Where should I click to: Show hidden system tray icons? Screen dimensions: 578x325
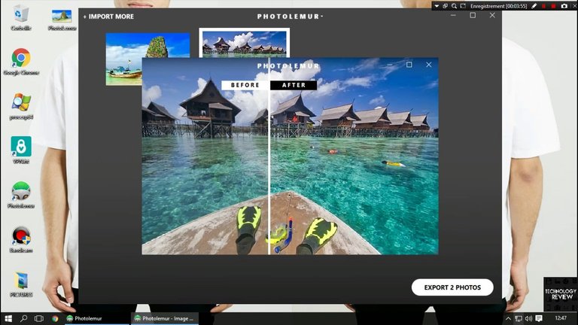[x=508, y=318]
